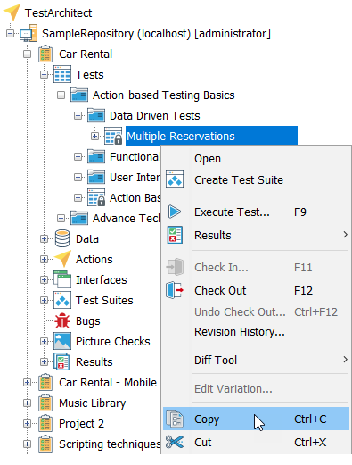Viewport: 352px width, 465px height.
Task: Select Project 2 in the tree
Action: [x=81, y=423]
